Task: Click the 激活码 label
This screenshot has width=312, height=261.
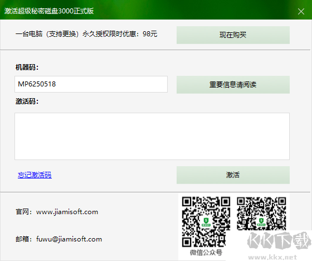Action: point(27,101)
